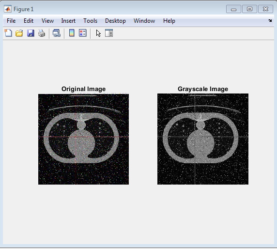
Task: Insert colorbar using the toolbar icon
Action: [x=72, y=33]
